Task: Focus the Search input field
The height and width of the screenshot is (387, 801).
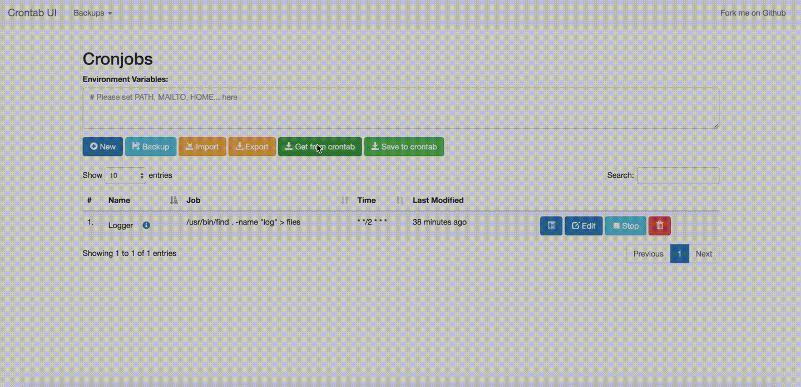Action: (x=678, y=175)
